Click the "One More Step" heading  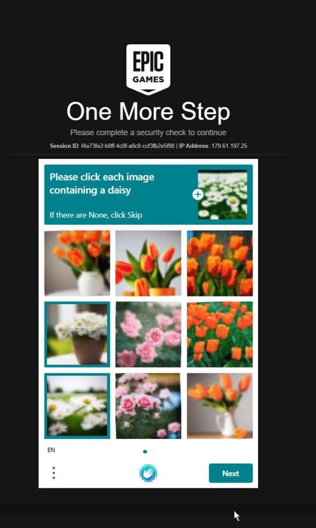(x=148, y=111)
